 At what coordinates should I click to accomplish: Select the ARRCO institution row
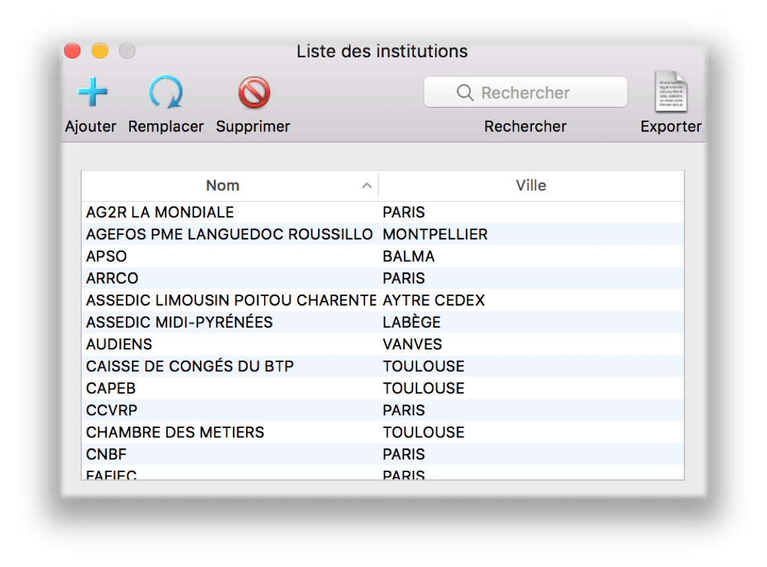(x=383, y=278)
